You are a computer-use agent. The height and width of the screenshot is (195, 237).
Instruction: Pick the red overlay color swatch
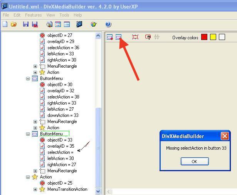(204, 37)
